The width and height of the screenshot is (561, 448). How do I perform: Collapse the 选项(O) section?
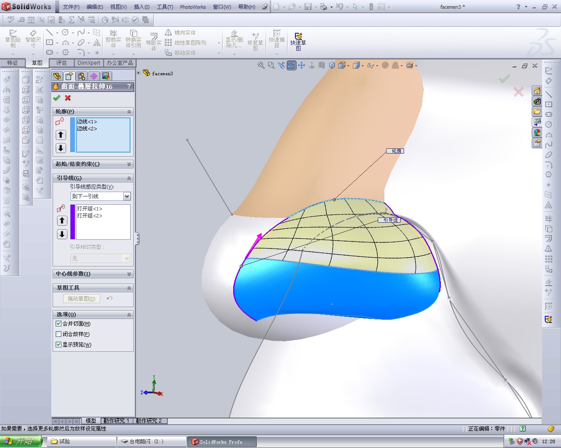(x=129, y=315)
